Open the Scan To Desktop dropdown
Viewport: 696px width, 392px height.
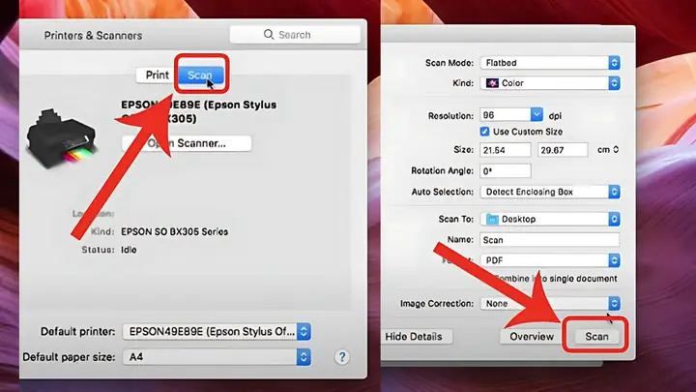(x=550, y=219)
